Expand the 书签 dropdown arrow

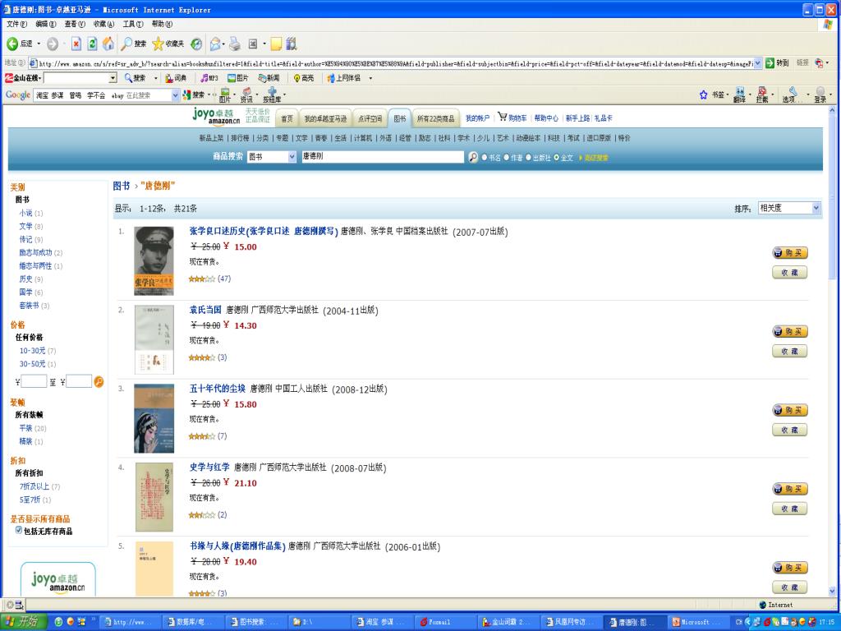tap(728, 95)
